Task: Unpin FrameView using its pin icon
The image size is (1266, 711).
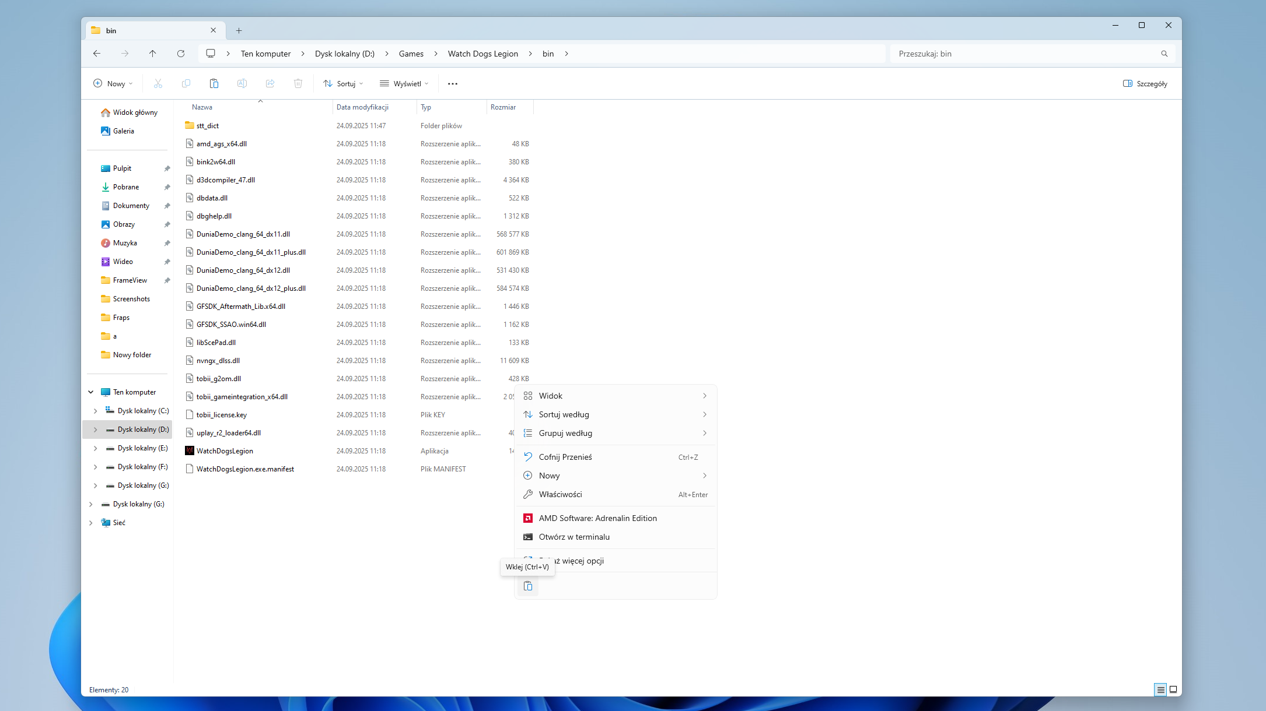Action: pos(167,280)
